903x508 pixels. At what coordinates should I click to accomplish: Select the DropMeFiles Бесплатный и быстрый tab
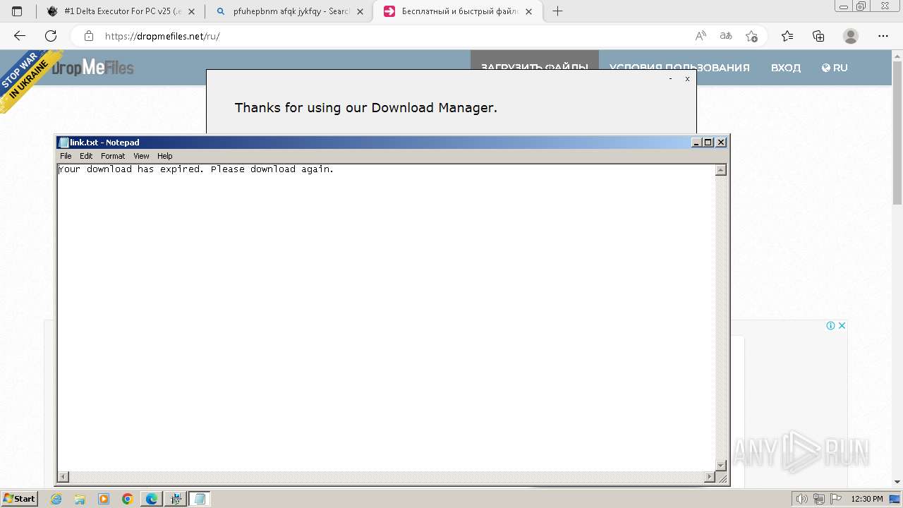[x=458, y=11]
